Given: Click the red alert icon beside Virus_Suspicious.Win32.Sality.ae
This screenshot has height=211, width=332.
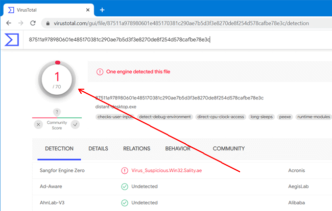Looking at the screenshot, I should coord(125,171).
